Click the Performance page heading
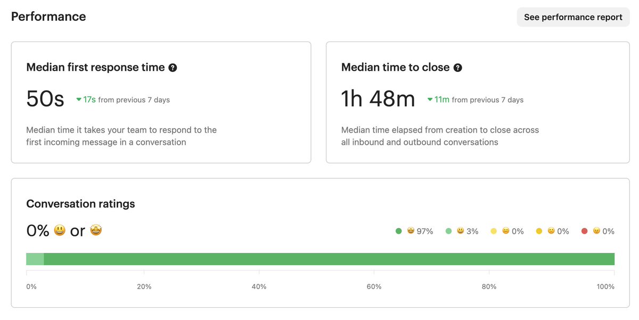The image size is (639, 320). 48,17
